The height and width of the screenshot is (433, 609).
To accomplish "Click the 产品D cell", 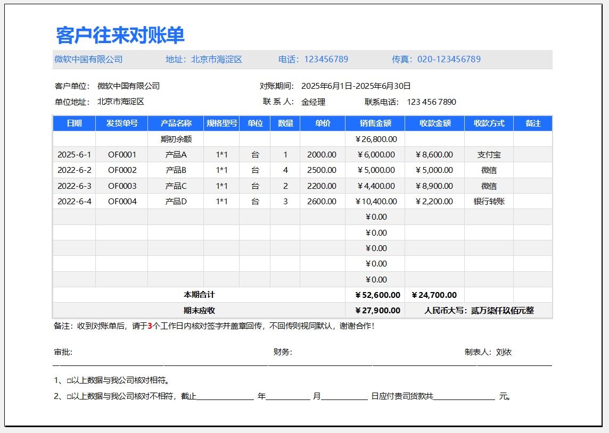I will 176,202.
